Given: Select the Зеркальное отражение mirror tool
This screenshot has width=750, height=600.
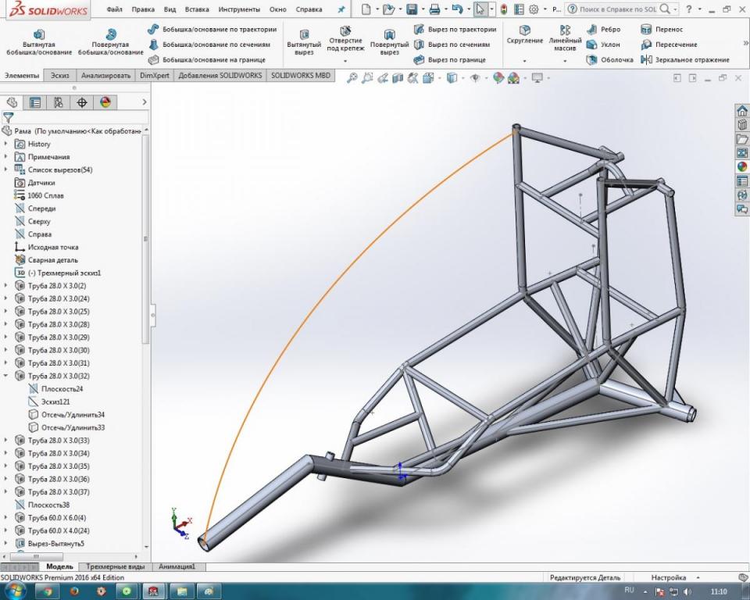Looking at the screenshot, I should click(679, 59).
